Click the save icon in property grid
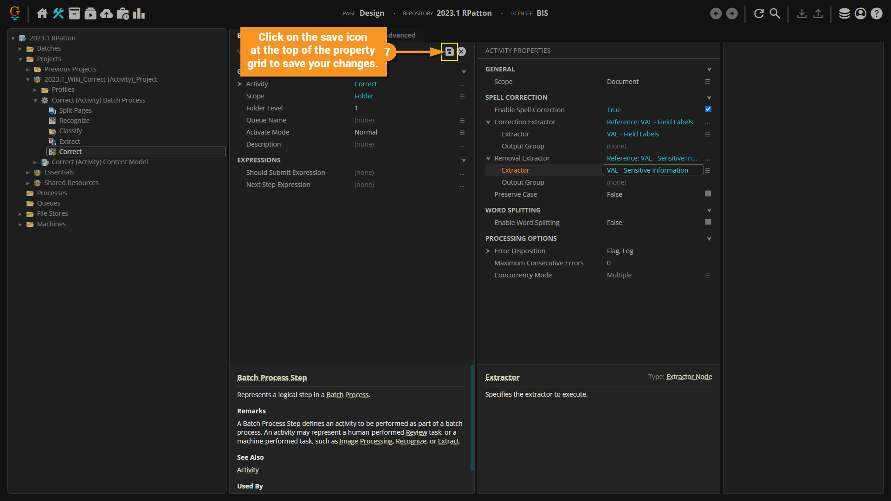This screenshot has height=501, width=891. tap(449, 51)
